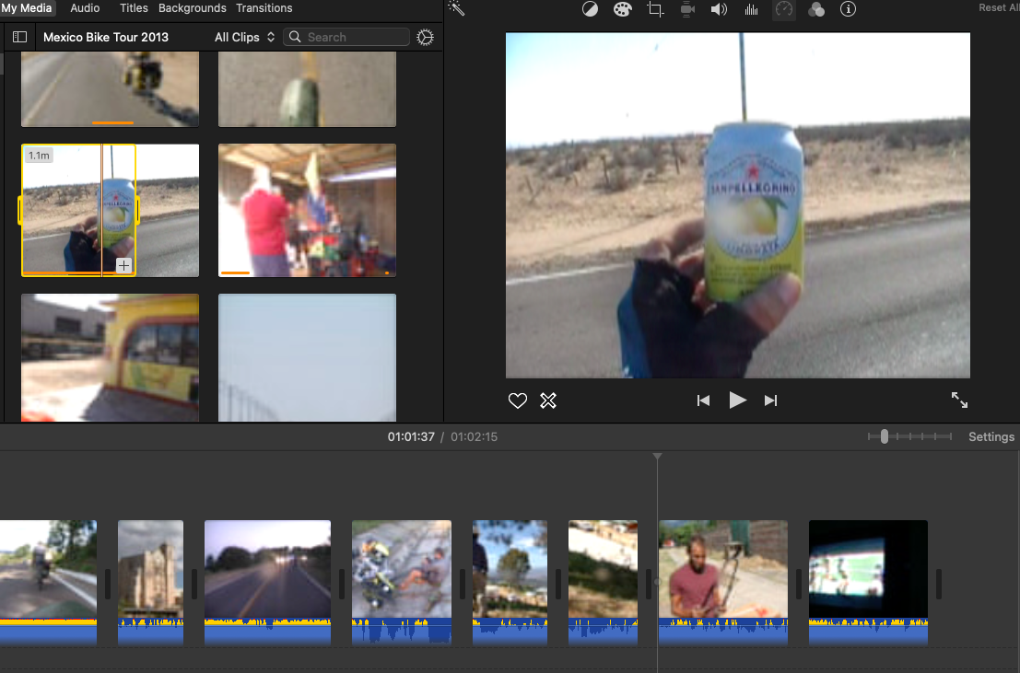This screenshot has height=673, width=1020.
Task: Open the Titles tab
Action: click(x=134, y=7)
